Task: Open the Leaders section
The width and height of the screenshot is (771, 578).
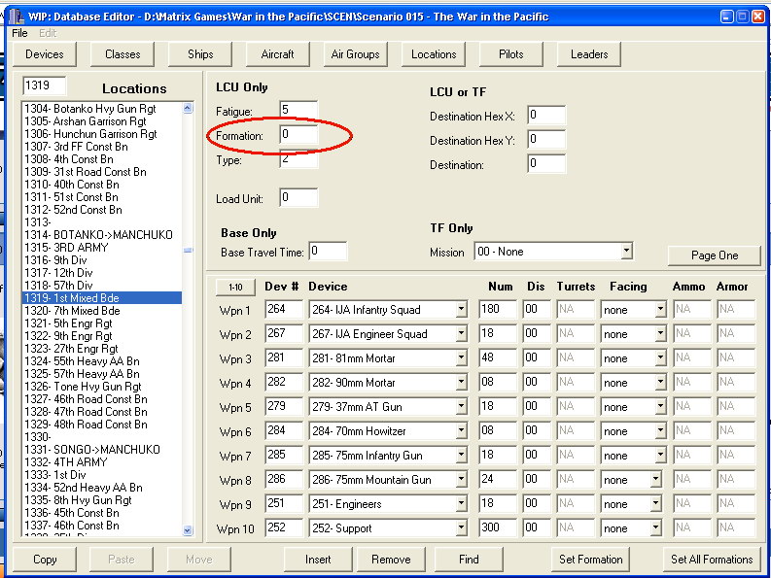Action: (x=589, y=54)
